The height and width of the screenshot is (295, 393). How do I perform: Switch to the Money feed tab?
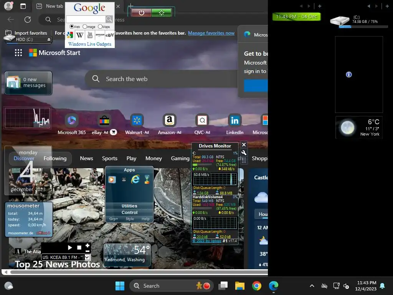click(154, 158)
